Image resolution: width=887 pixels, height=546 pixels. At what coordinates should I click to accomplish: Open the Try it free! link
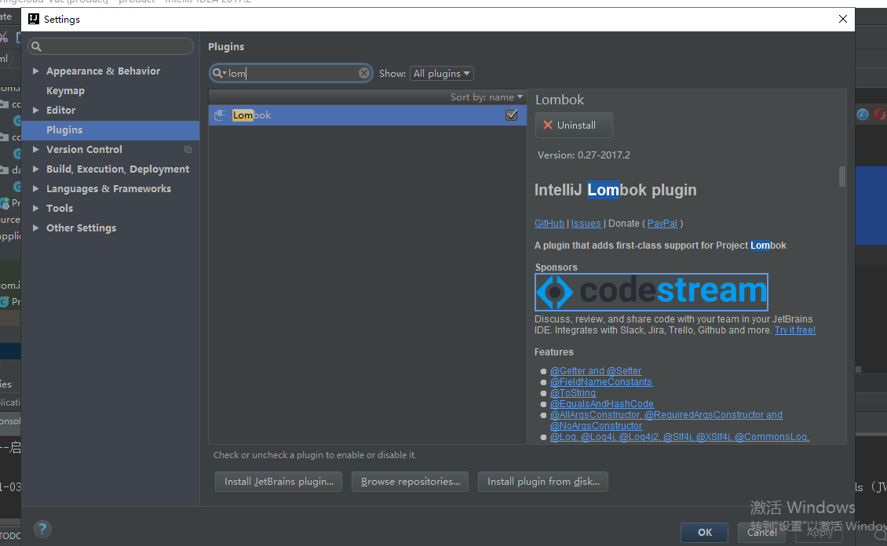(x=795, y=330)
